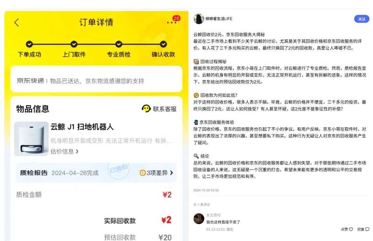Click the 云鲸 J1 扫地机器人 title
This screenshot has width=373, height=241.
coord(82,127)
